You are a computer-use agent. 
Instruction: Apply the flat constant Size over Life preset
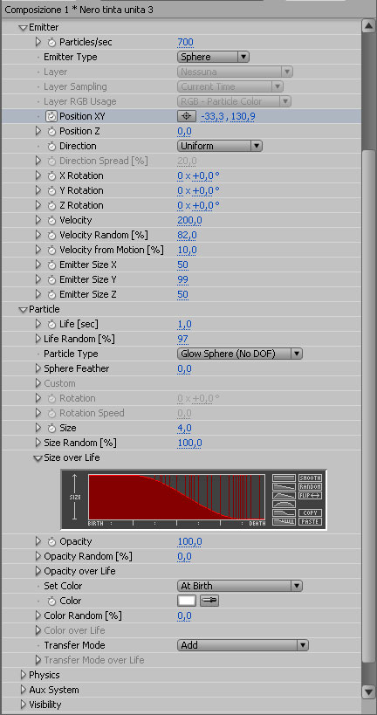284,478
